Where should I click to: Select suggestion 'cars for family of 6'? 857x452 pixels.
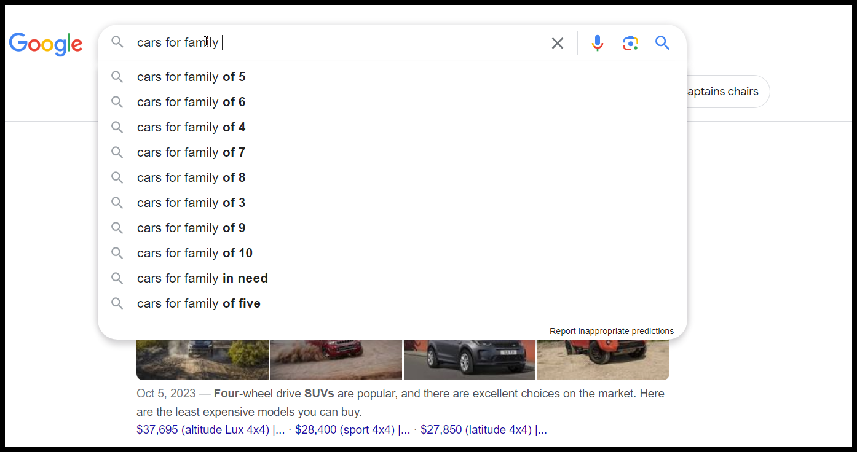[x=191, y=102]
